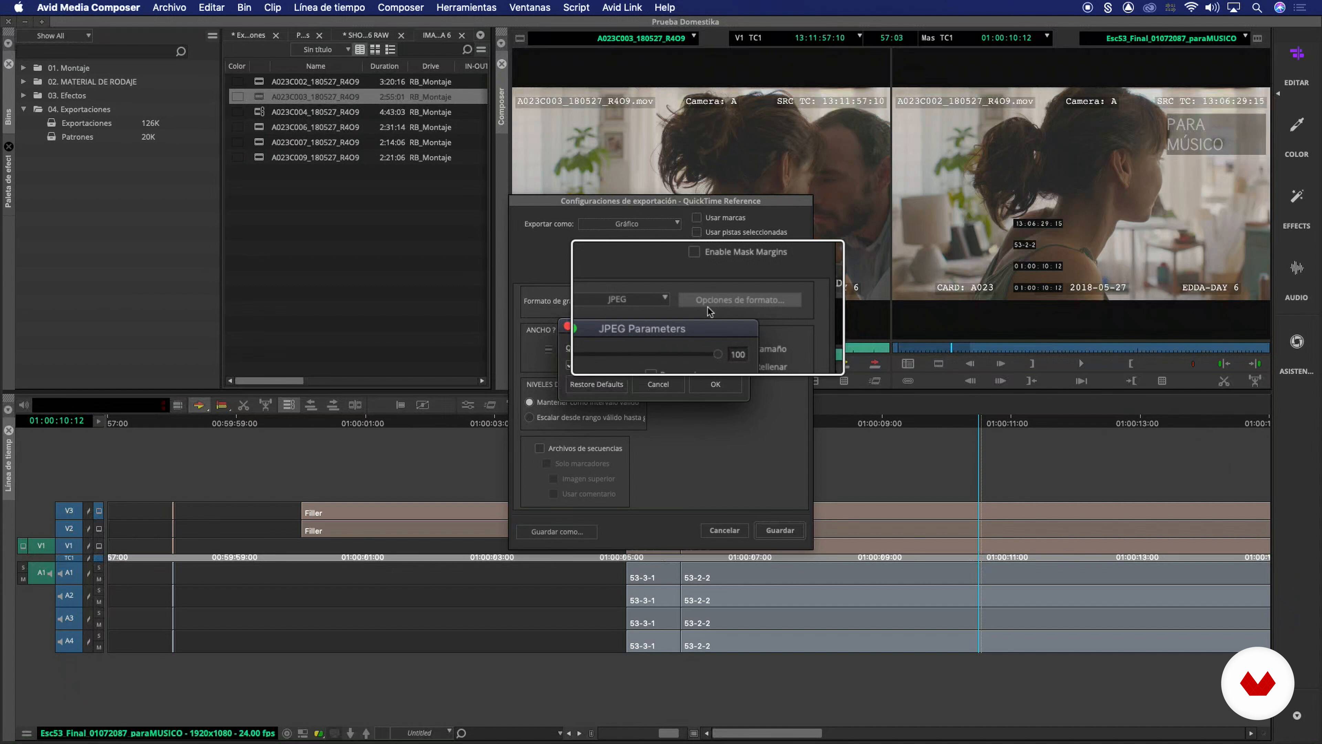This screenshot has height=744, width=1322.
Task: Click the timeline lift/extract scissors icon
Action: pyautogui.click(x=243, y=405)
